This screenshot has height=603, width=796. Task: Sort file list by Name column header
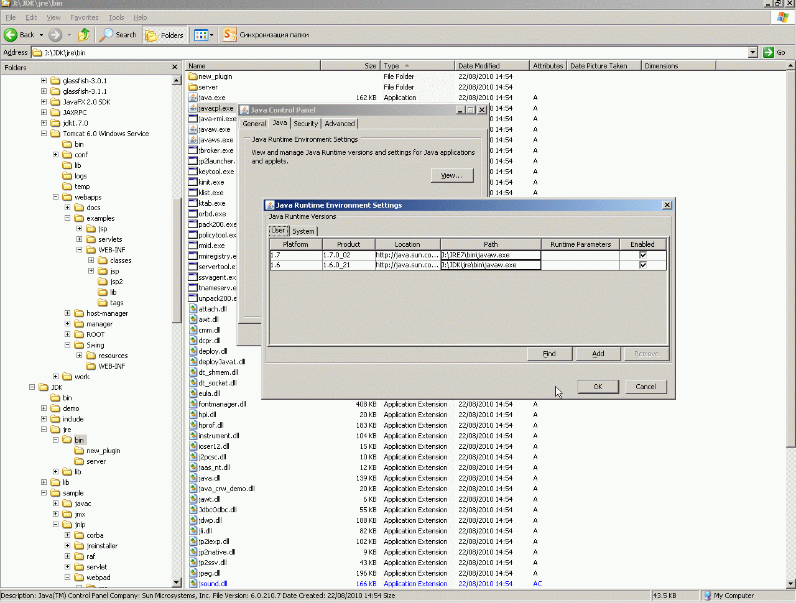pyautogui.click(x=252, y=66)
